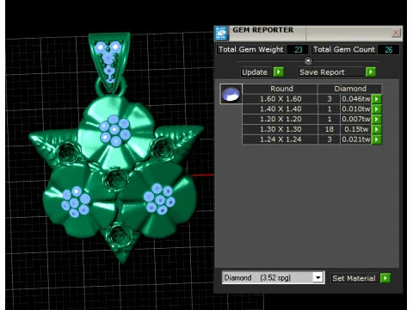Image resolution: width=413 pixels, height=310 pixels.
Task: Select the 1.24 X 1.24 size cell
Action: [x=280, y=139]
